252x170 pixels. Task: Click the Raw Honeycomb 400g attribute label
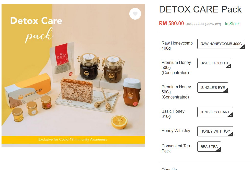[177, 46]
